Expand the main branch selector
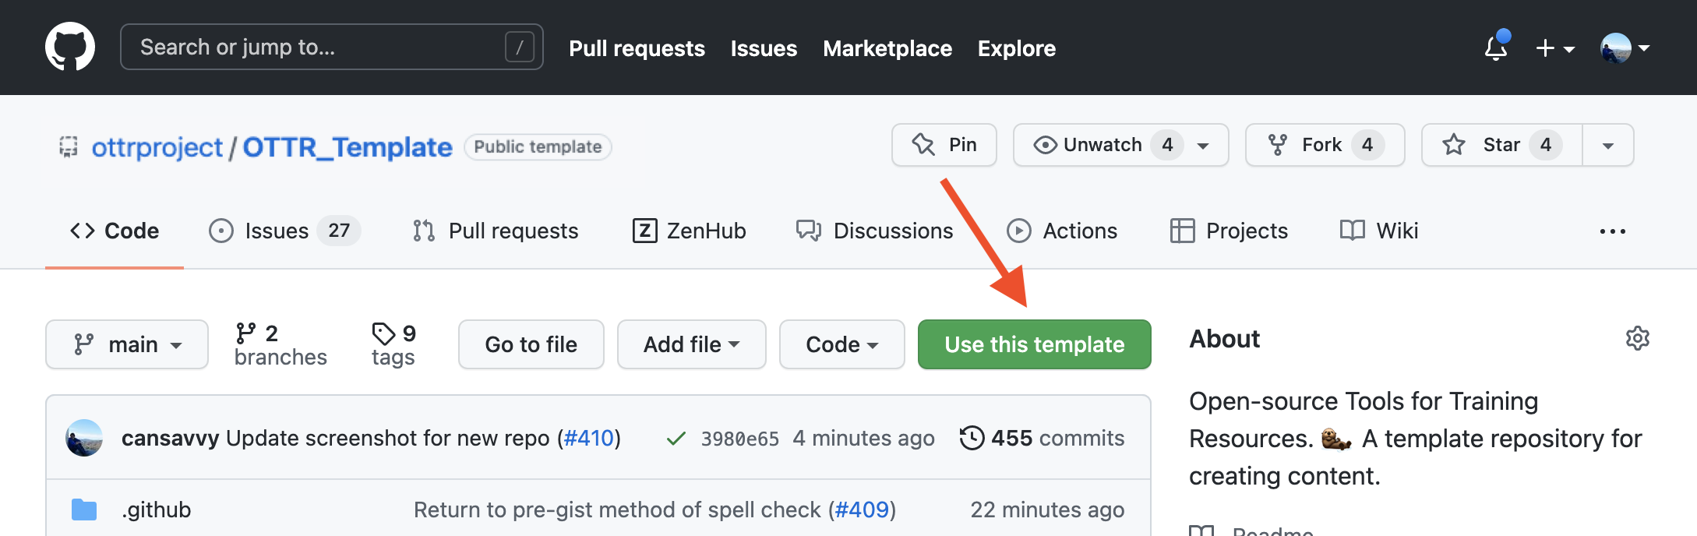Viewport: 1697px width, 536px height. (x=127, y=344)
